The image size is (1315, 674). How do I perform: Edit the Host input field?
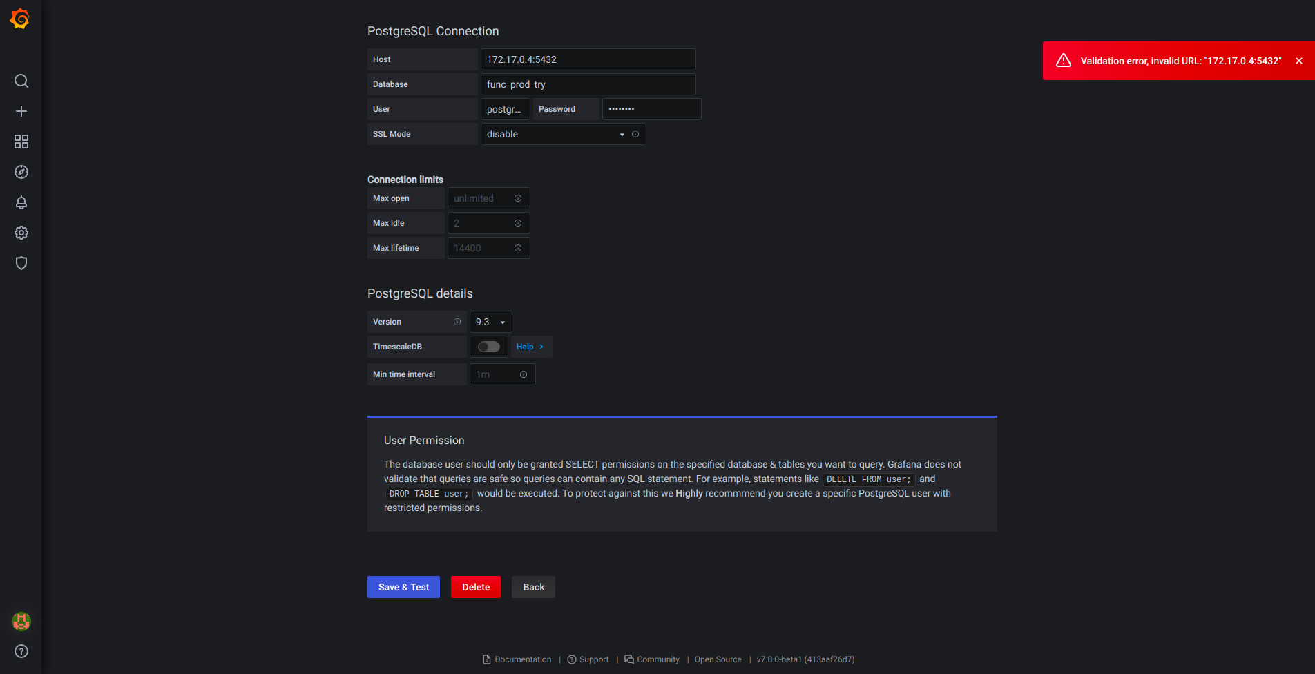tap(588, 59)
